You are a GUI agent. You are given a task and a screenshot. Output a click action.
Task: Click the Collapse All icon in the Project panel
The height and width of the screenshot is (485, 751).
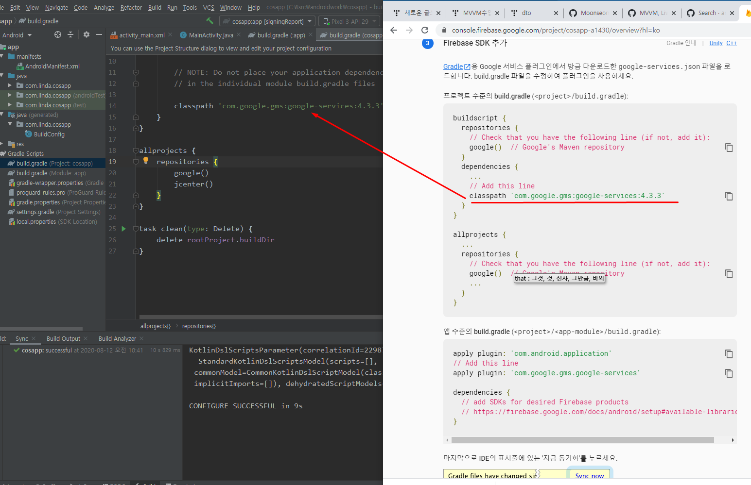coord(70,34)
